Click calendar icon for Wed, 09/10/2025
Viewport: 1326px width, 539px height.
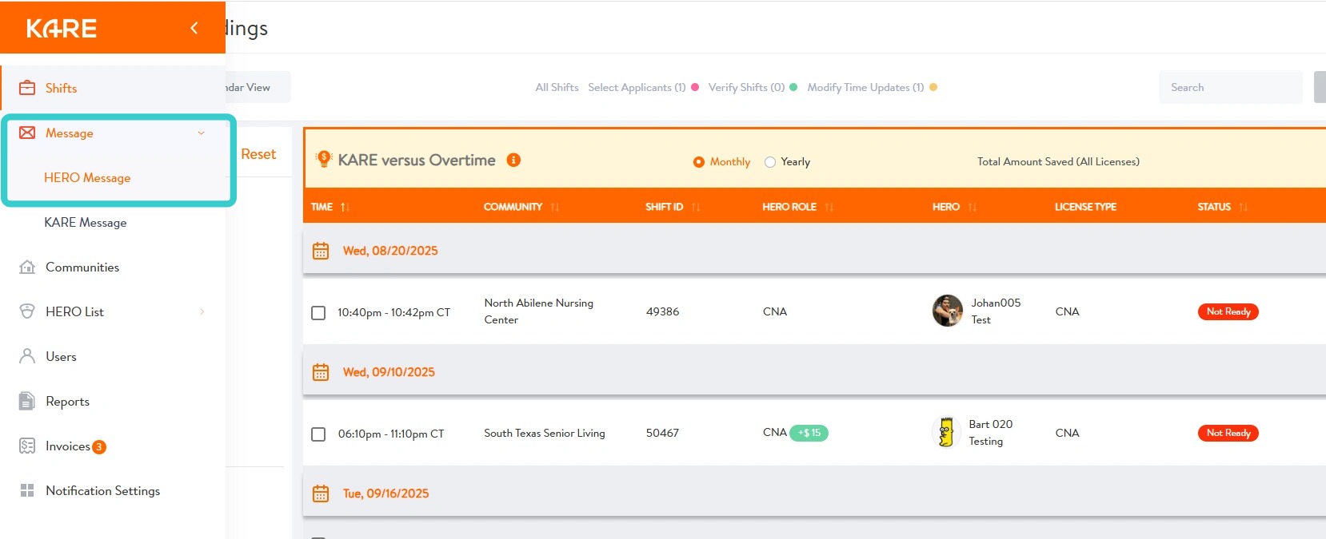(321, 372)
